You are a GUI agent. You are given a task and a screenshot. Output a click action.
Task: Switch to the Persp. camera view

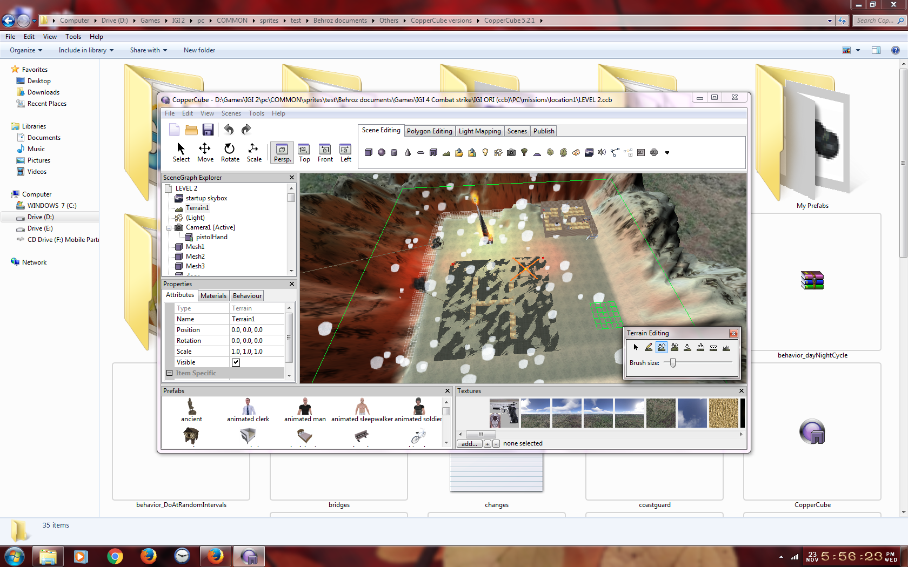pyautogui.click(x=282, y=153)
